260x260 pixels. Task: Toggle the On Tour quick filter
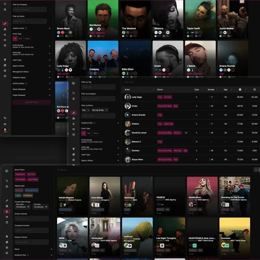(x=31, y=174)
